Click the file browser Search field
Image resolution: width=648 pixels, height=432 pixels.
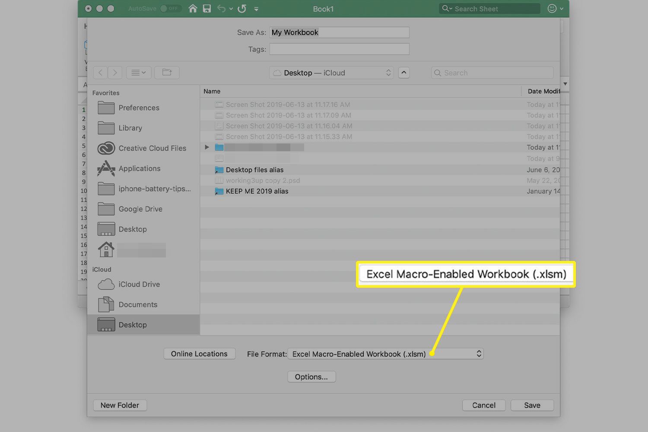click(x=492, y=73)
